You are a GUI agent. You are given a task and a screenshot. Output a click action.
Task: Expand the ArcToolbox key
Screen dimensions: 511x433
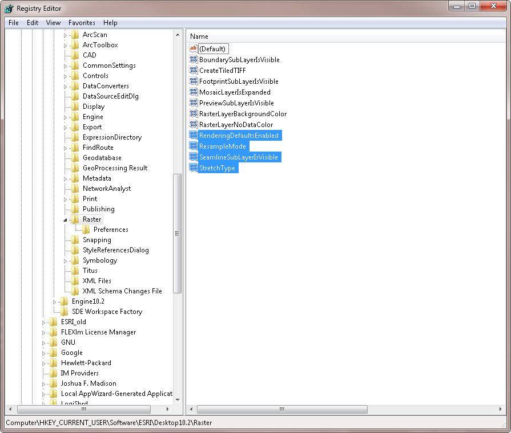[x=65, y=46]
